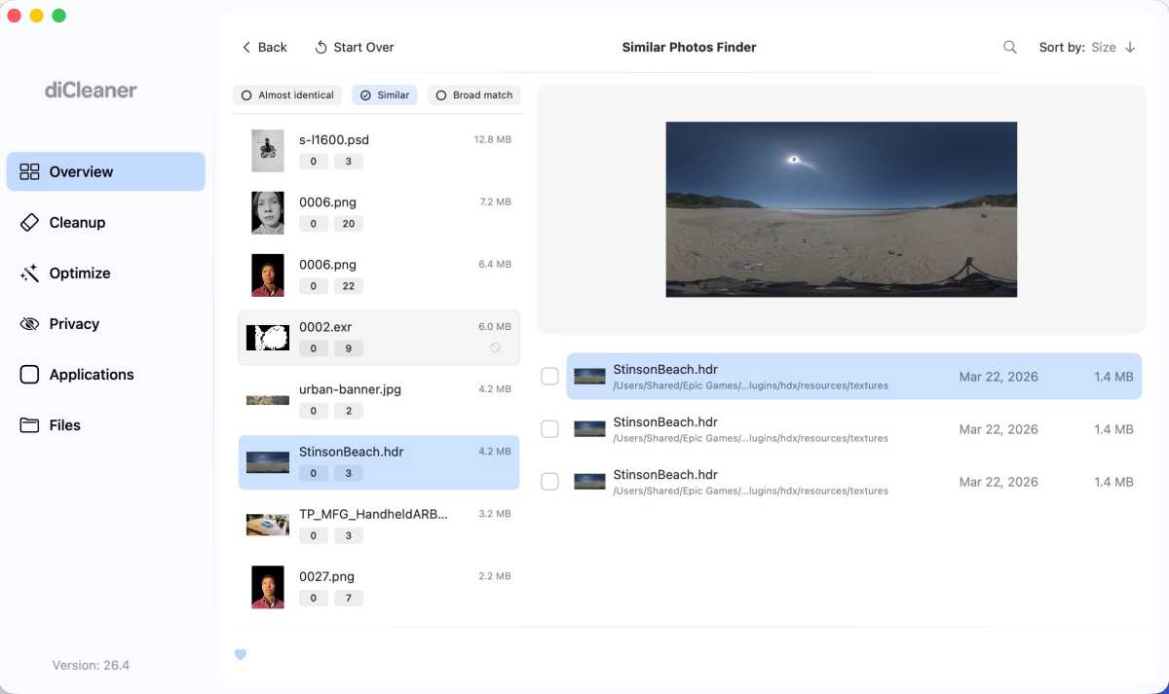Select the urban-banner.jpg group
This screenshot has height=694, width=1169.
tap(379, 400)
